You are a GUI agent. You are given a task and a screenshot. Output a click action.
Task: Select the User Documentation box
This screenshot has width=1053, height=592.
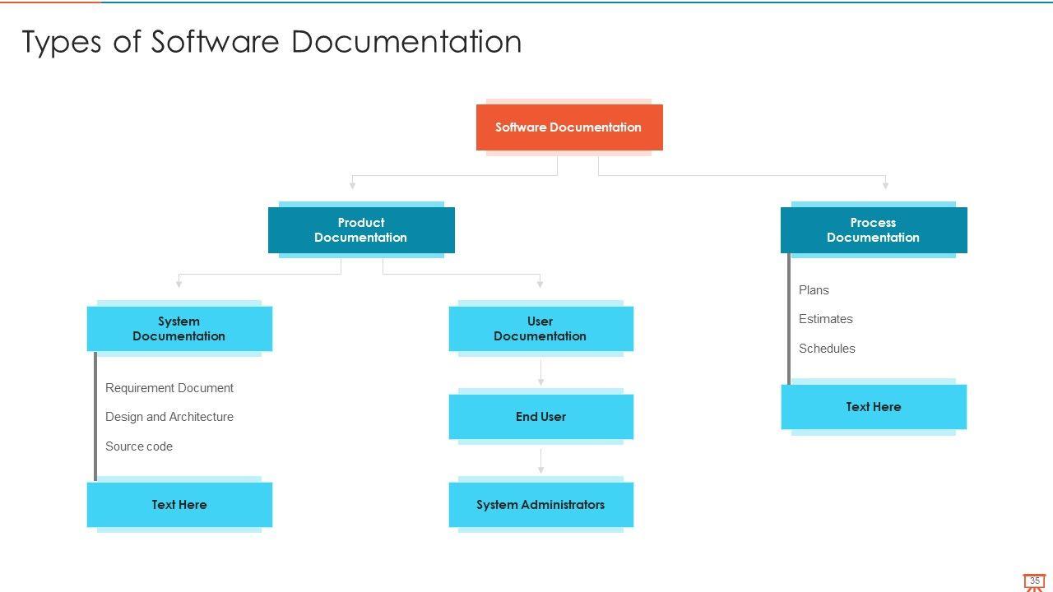(540, 329)
